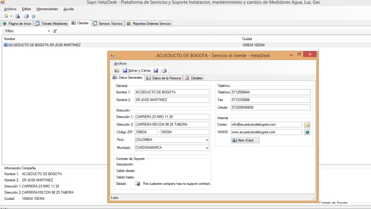Click the funnel filter icon
The height and width of the screenshot is (209, 371).
(55, 31)
